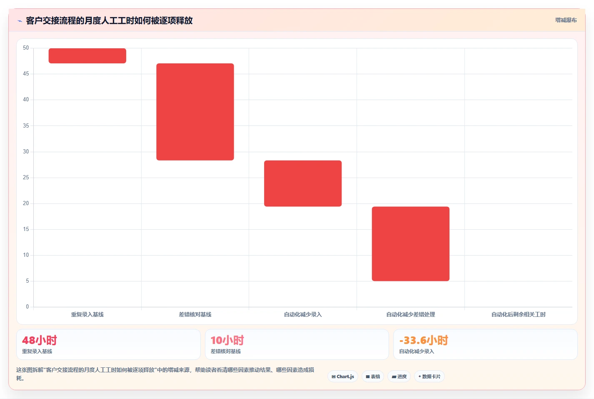Click the y-axis value 0
Image resolution: width=594 pixels, height=399 pixels.
click(x=27, y=307)
